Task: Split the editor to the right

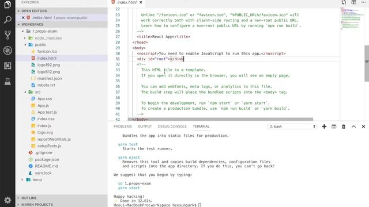Action: (x=353, y=2)
